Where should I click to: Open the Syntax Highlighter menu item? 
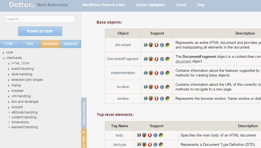150,5
